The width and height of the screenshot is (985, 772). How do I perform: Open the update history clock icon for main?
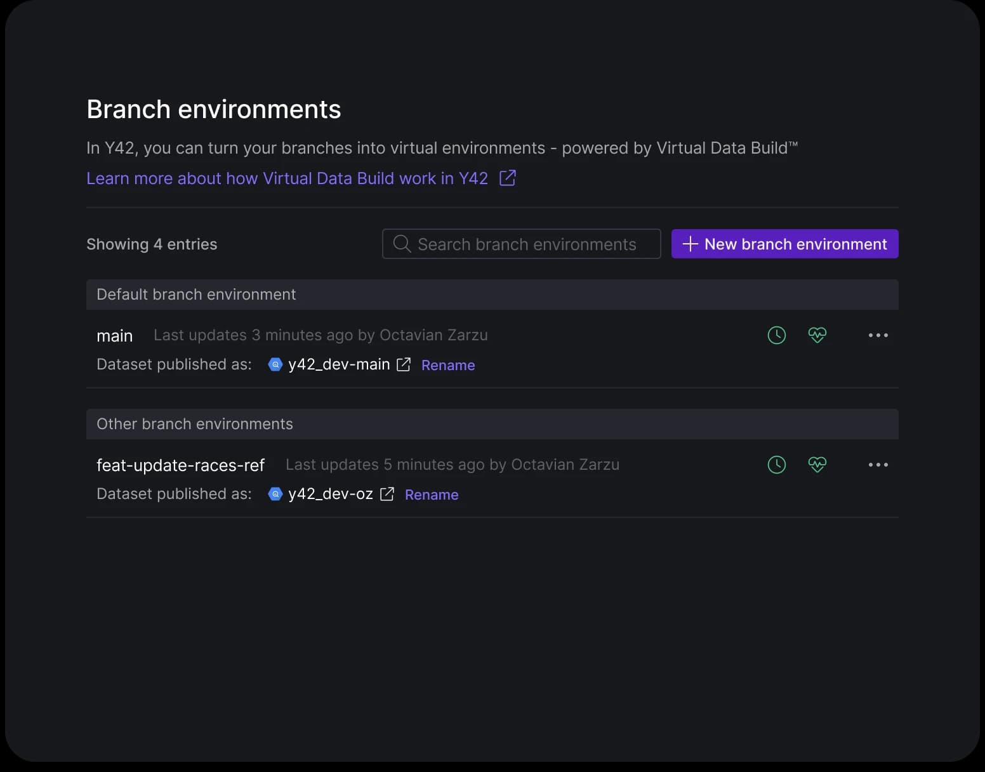pos(776,335)
